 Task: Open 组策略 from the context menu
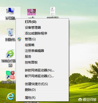tap(42, 45)
